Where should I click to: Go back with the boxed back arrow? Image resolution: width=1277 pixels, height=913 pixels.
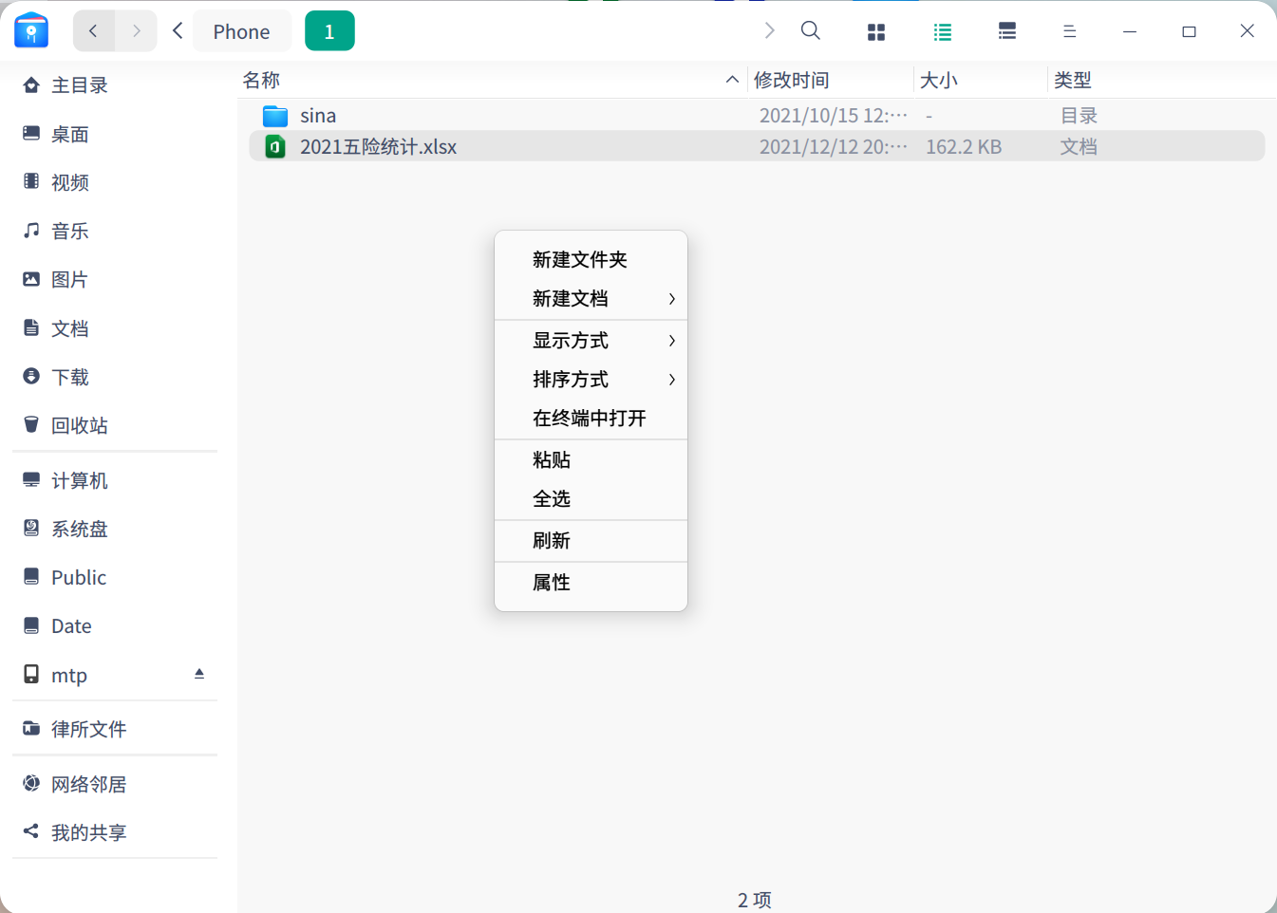94,31
